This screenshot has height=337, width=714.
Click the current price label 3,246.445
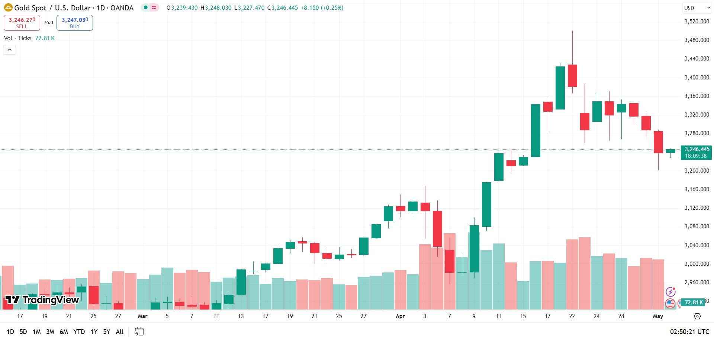[696, 153]
